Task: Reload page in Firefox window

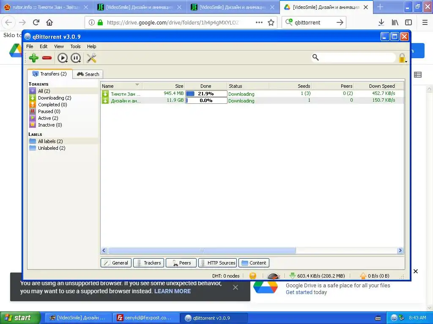Action: (x=36, y=22)
